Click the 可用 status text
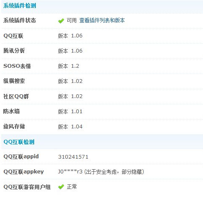Viewport: 203px width, 197px height. coord(72,21)
